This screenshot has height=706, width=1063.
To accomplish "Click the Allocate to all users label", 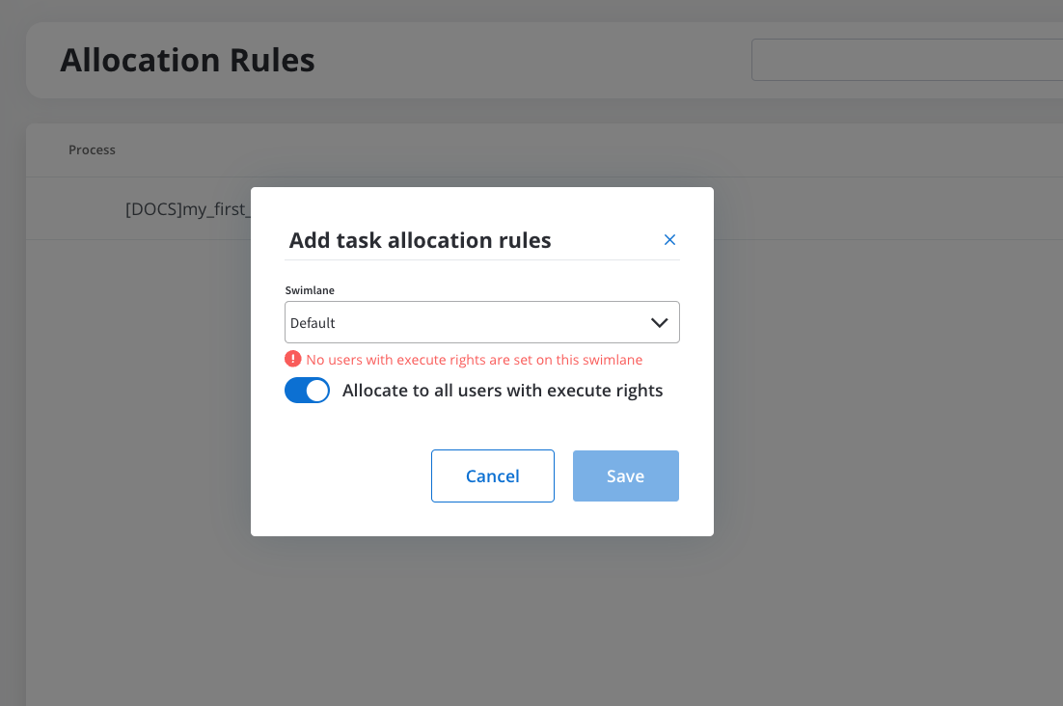I will [x=503, y=391].
